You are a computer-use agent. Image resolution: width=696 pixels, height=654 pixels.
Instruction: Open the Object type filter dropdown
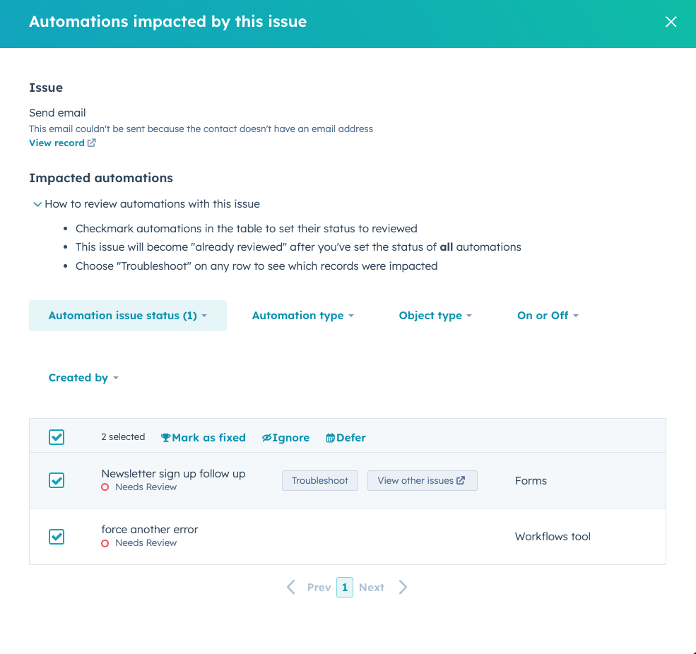[435, 315]
